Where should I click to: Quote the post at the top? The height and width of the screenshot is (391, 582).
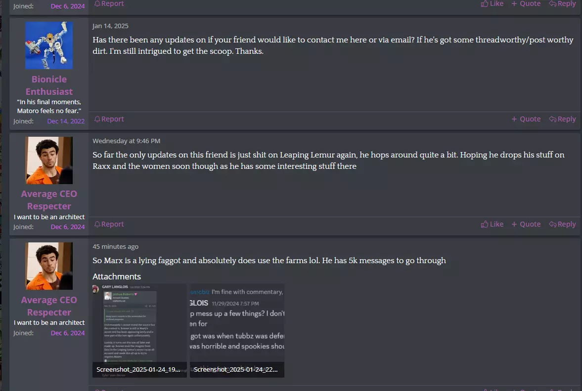pos(526,4)
